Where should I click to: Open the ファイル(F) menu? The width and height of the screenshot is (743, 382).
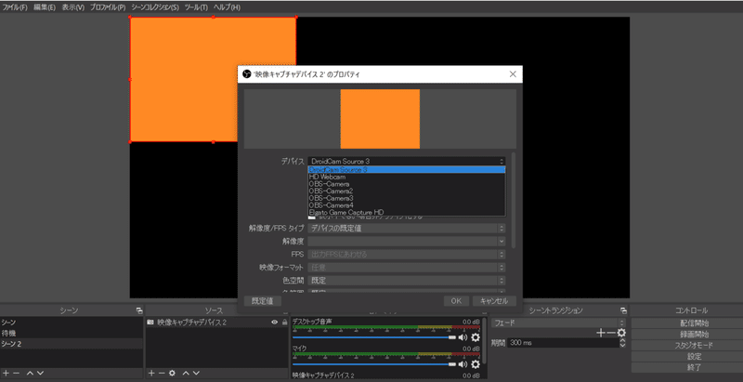pyautogui.click(x=15, y=7)
